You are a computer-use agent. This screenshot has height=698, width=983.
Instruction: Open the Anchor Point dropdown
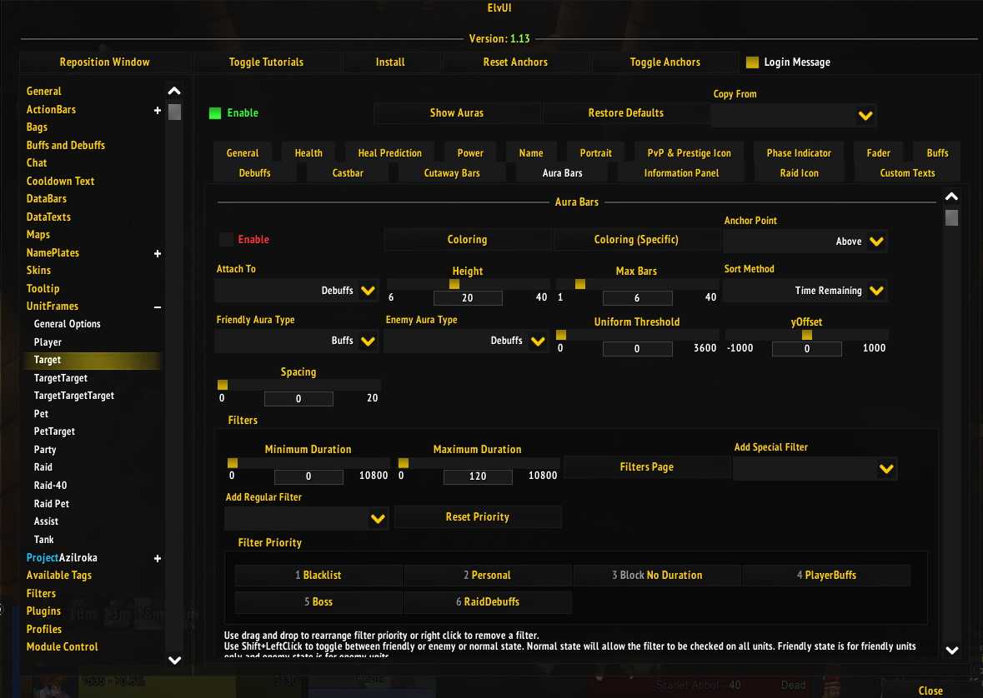coord(805,242)
